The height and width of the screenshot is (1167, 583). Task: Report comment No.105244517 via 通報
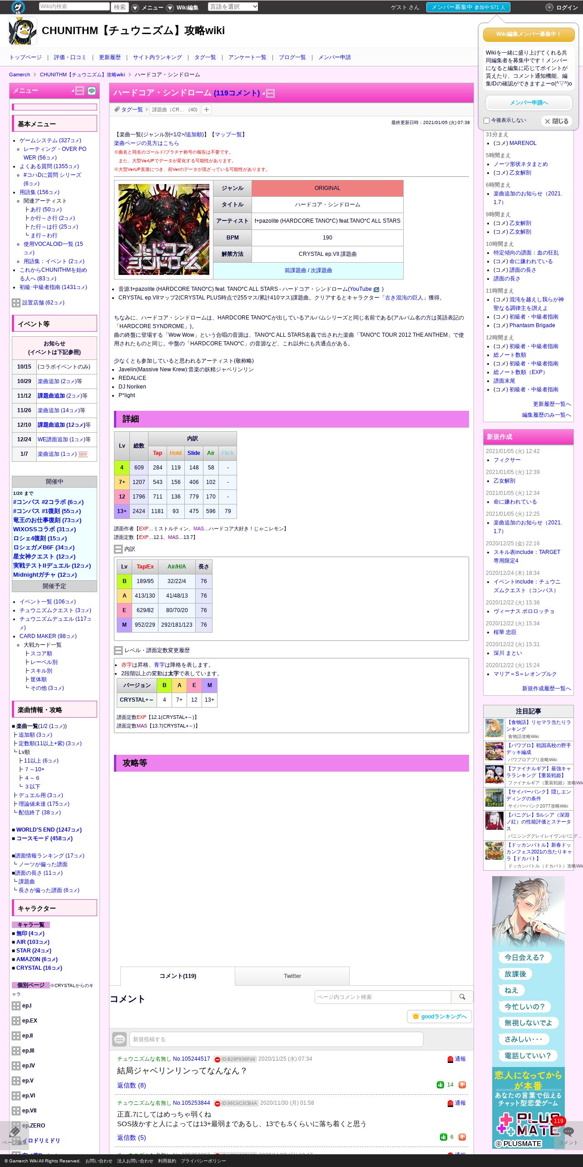pos(457,1059)
